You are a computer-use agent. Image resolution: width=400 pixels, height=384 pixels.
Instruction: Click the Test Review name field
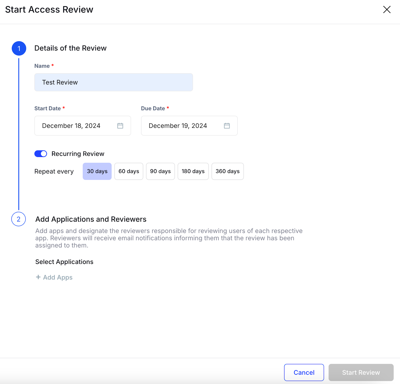(113, 82)
